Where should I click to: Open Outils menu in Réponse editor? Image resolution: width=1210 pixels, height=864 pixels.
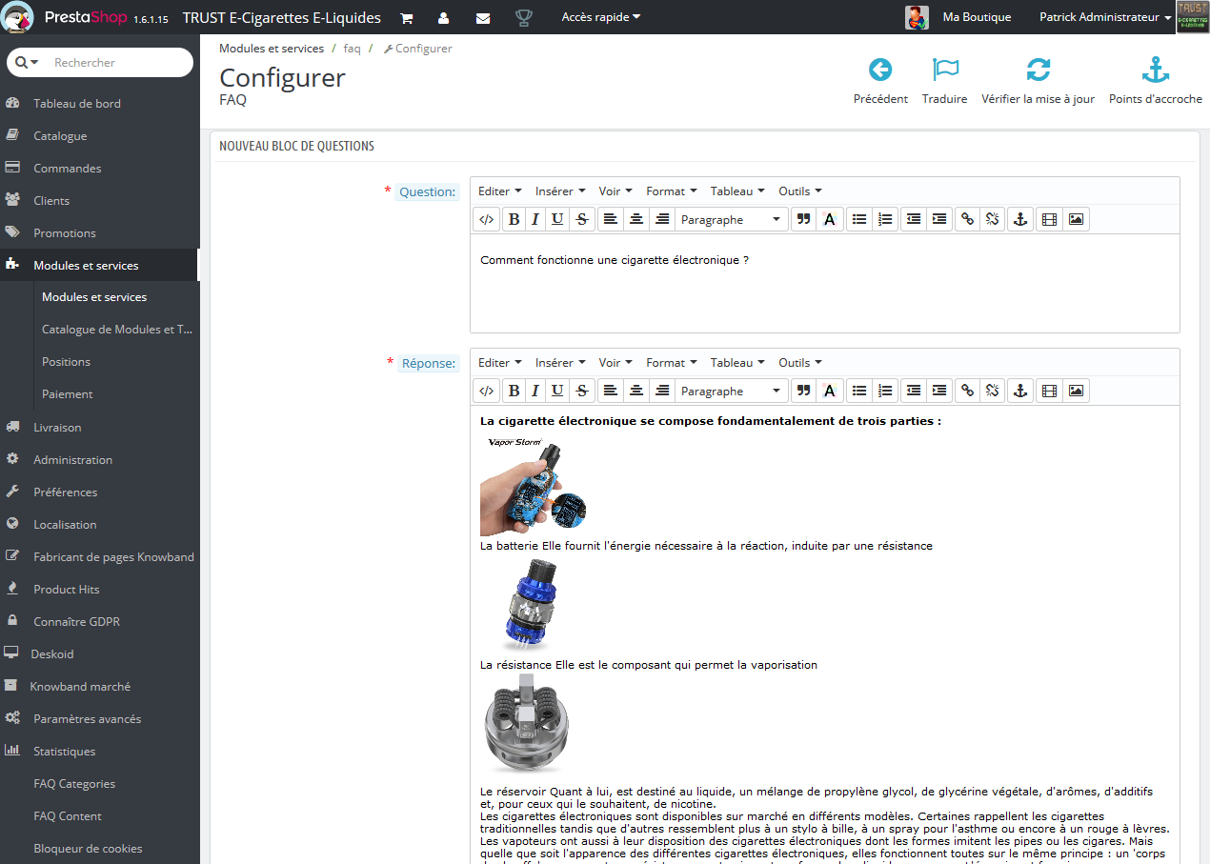pos(799,363)
